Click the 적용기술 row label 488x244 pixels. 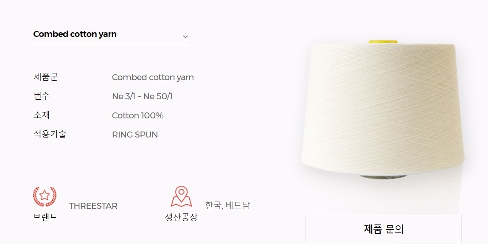(50, 134)
